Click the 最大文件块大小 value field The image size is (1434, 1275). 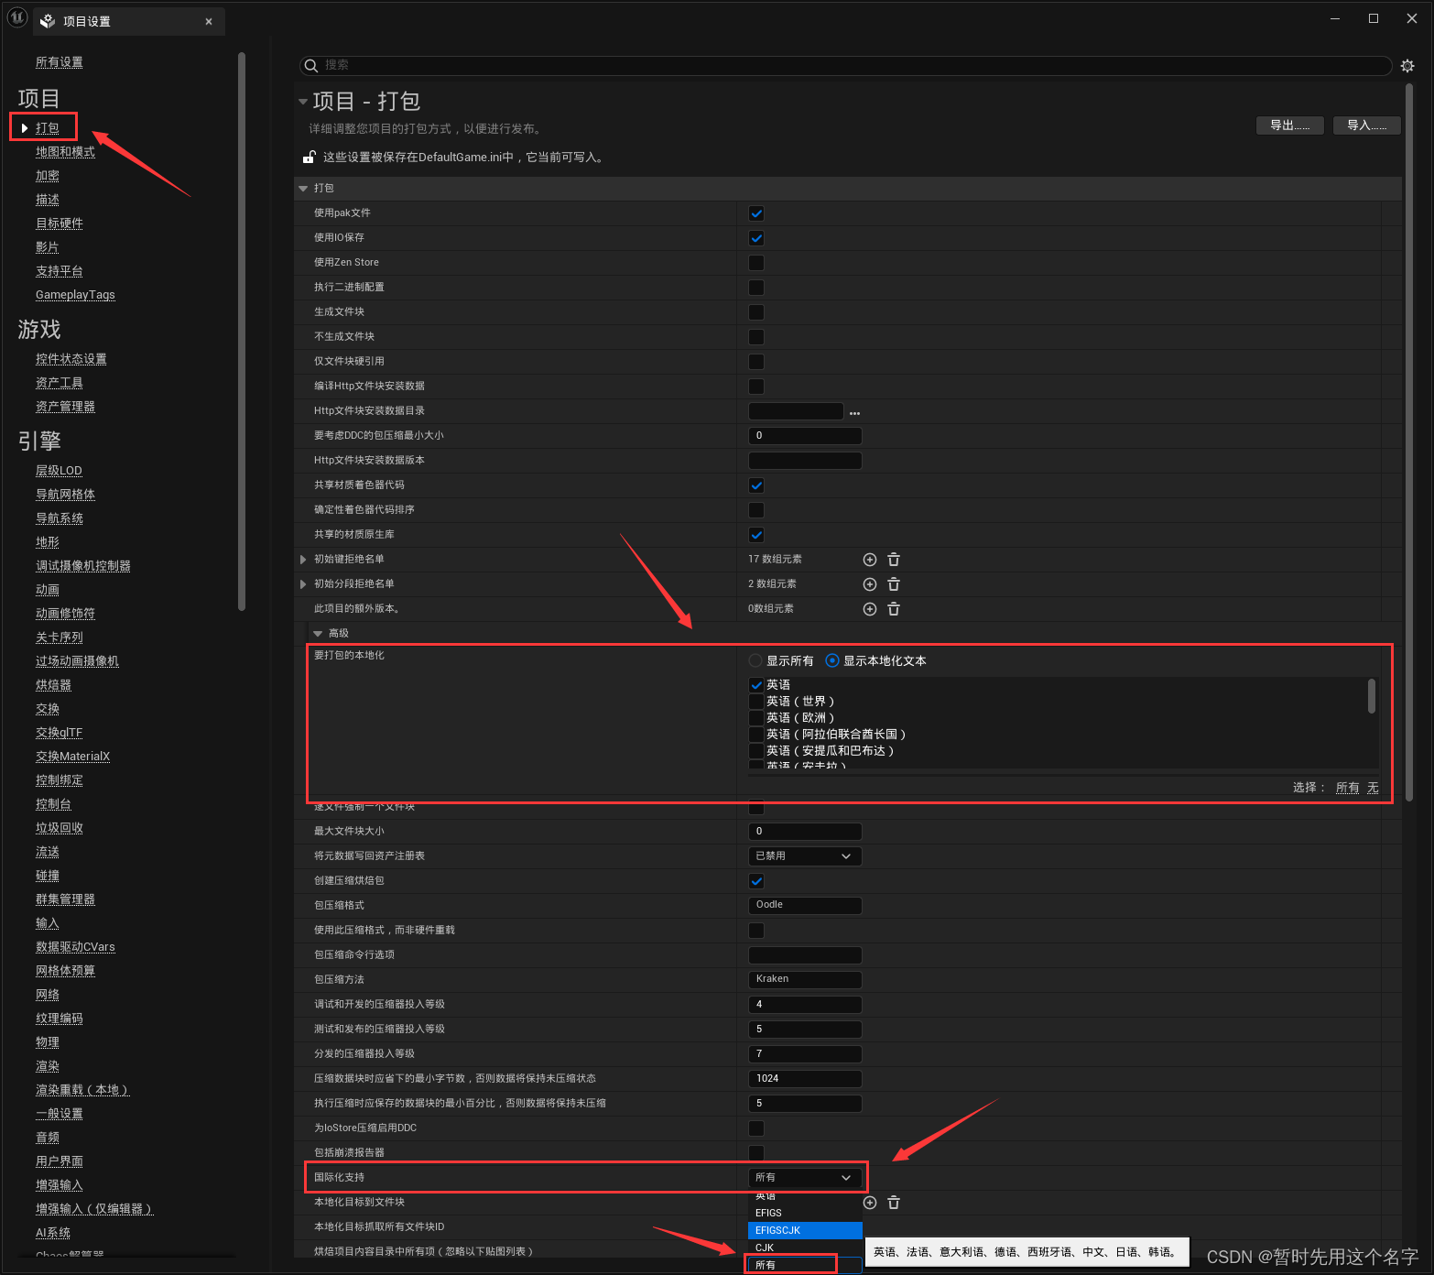point(805,832)
